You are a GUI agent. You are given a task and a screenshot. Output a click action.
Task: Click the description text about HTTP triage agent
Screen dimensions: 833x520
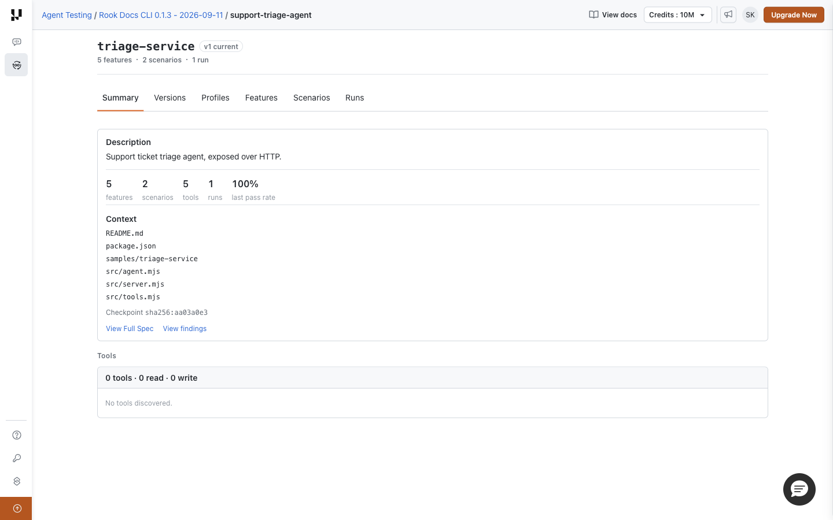click(194, 157)
